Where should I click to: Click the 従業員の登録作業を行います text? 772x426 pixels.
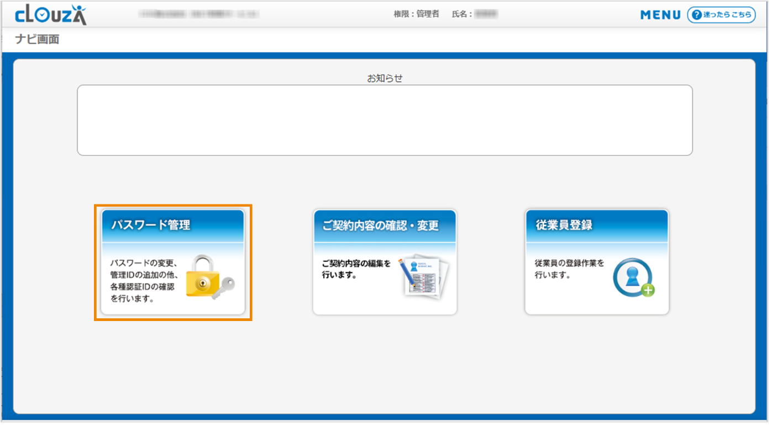pos(569,269)
